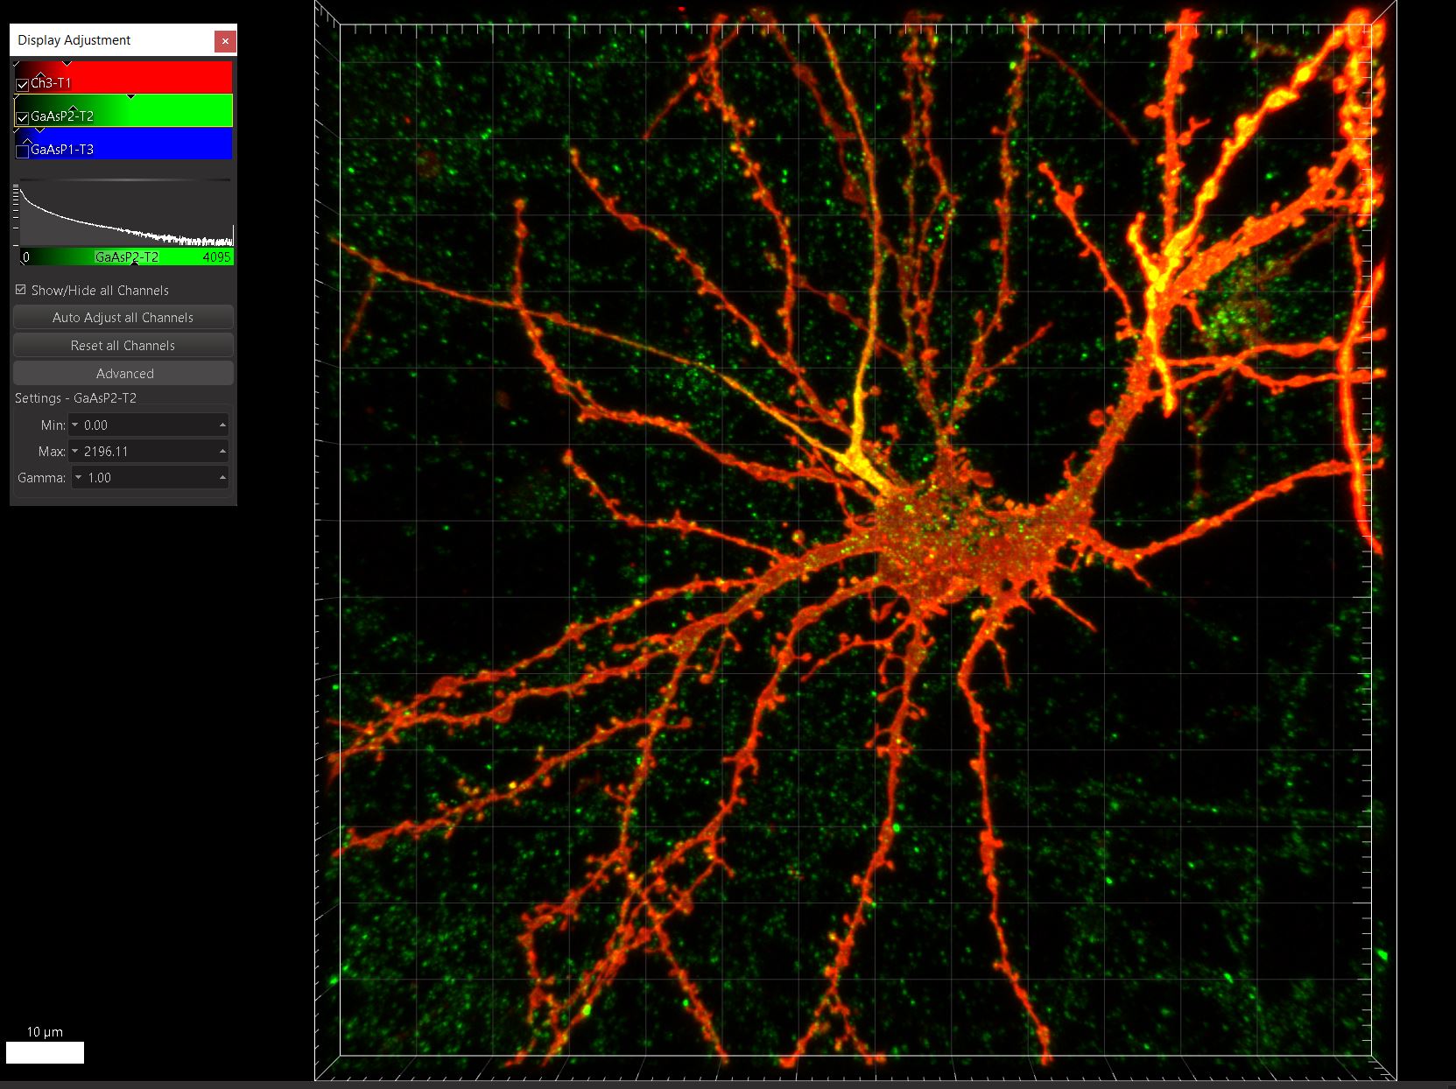Click the green GaAsP2-T2 range bar below histogram
The height and width of the screenshot is (1089, 1456).
coord(127,256)
